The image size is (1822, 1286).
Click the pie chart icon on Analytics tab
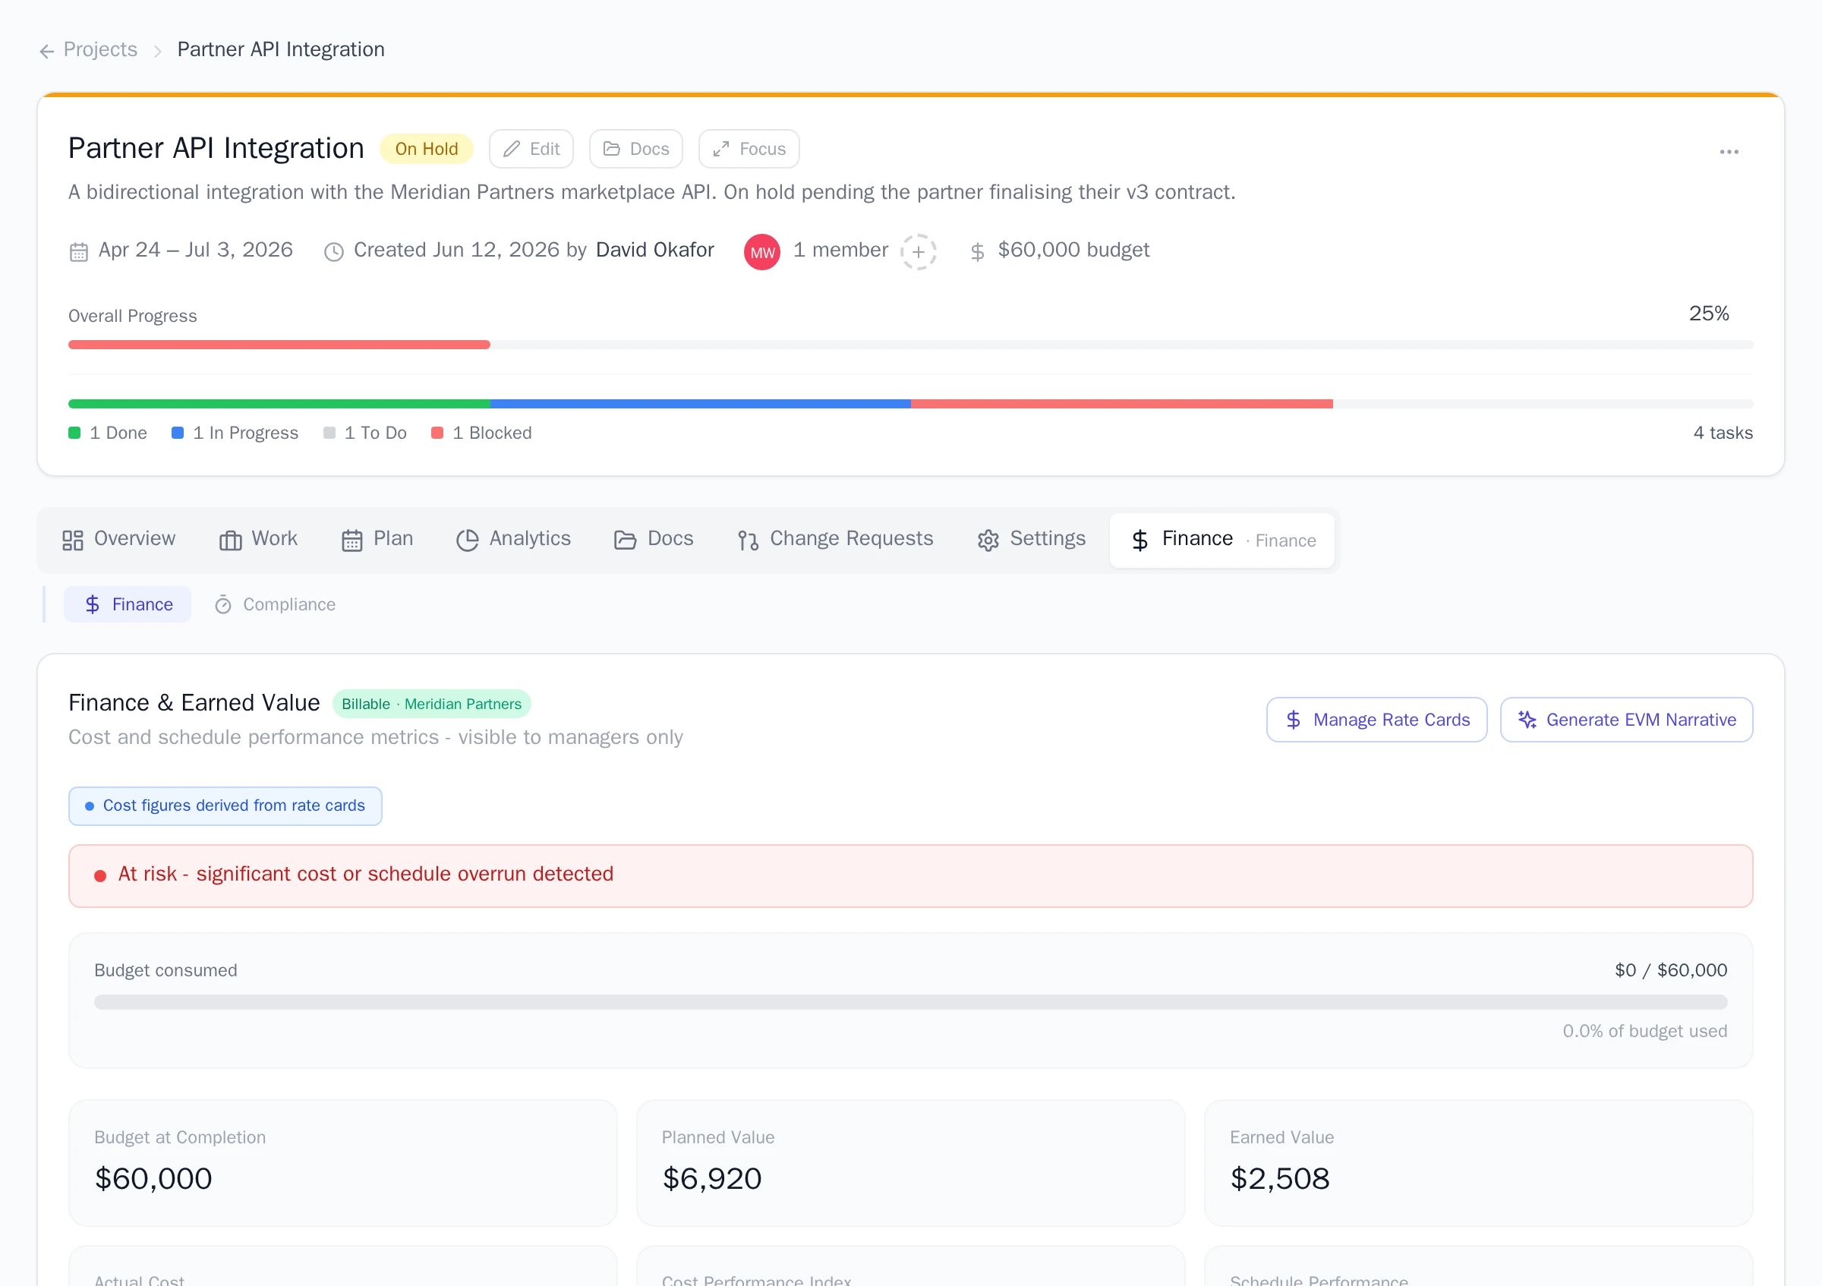coord(468,541)
